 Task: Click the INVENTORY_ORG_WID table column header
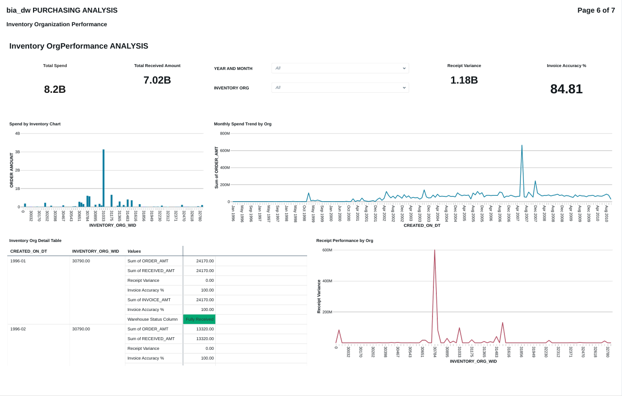[95, 251]
